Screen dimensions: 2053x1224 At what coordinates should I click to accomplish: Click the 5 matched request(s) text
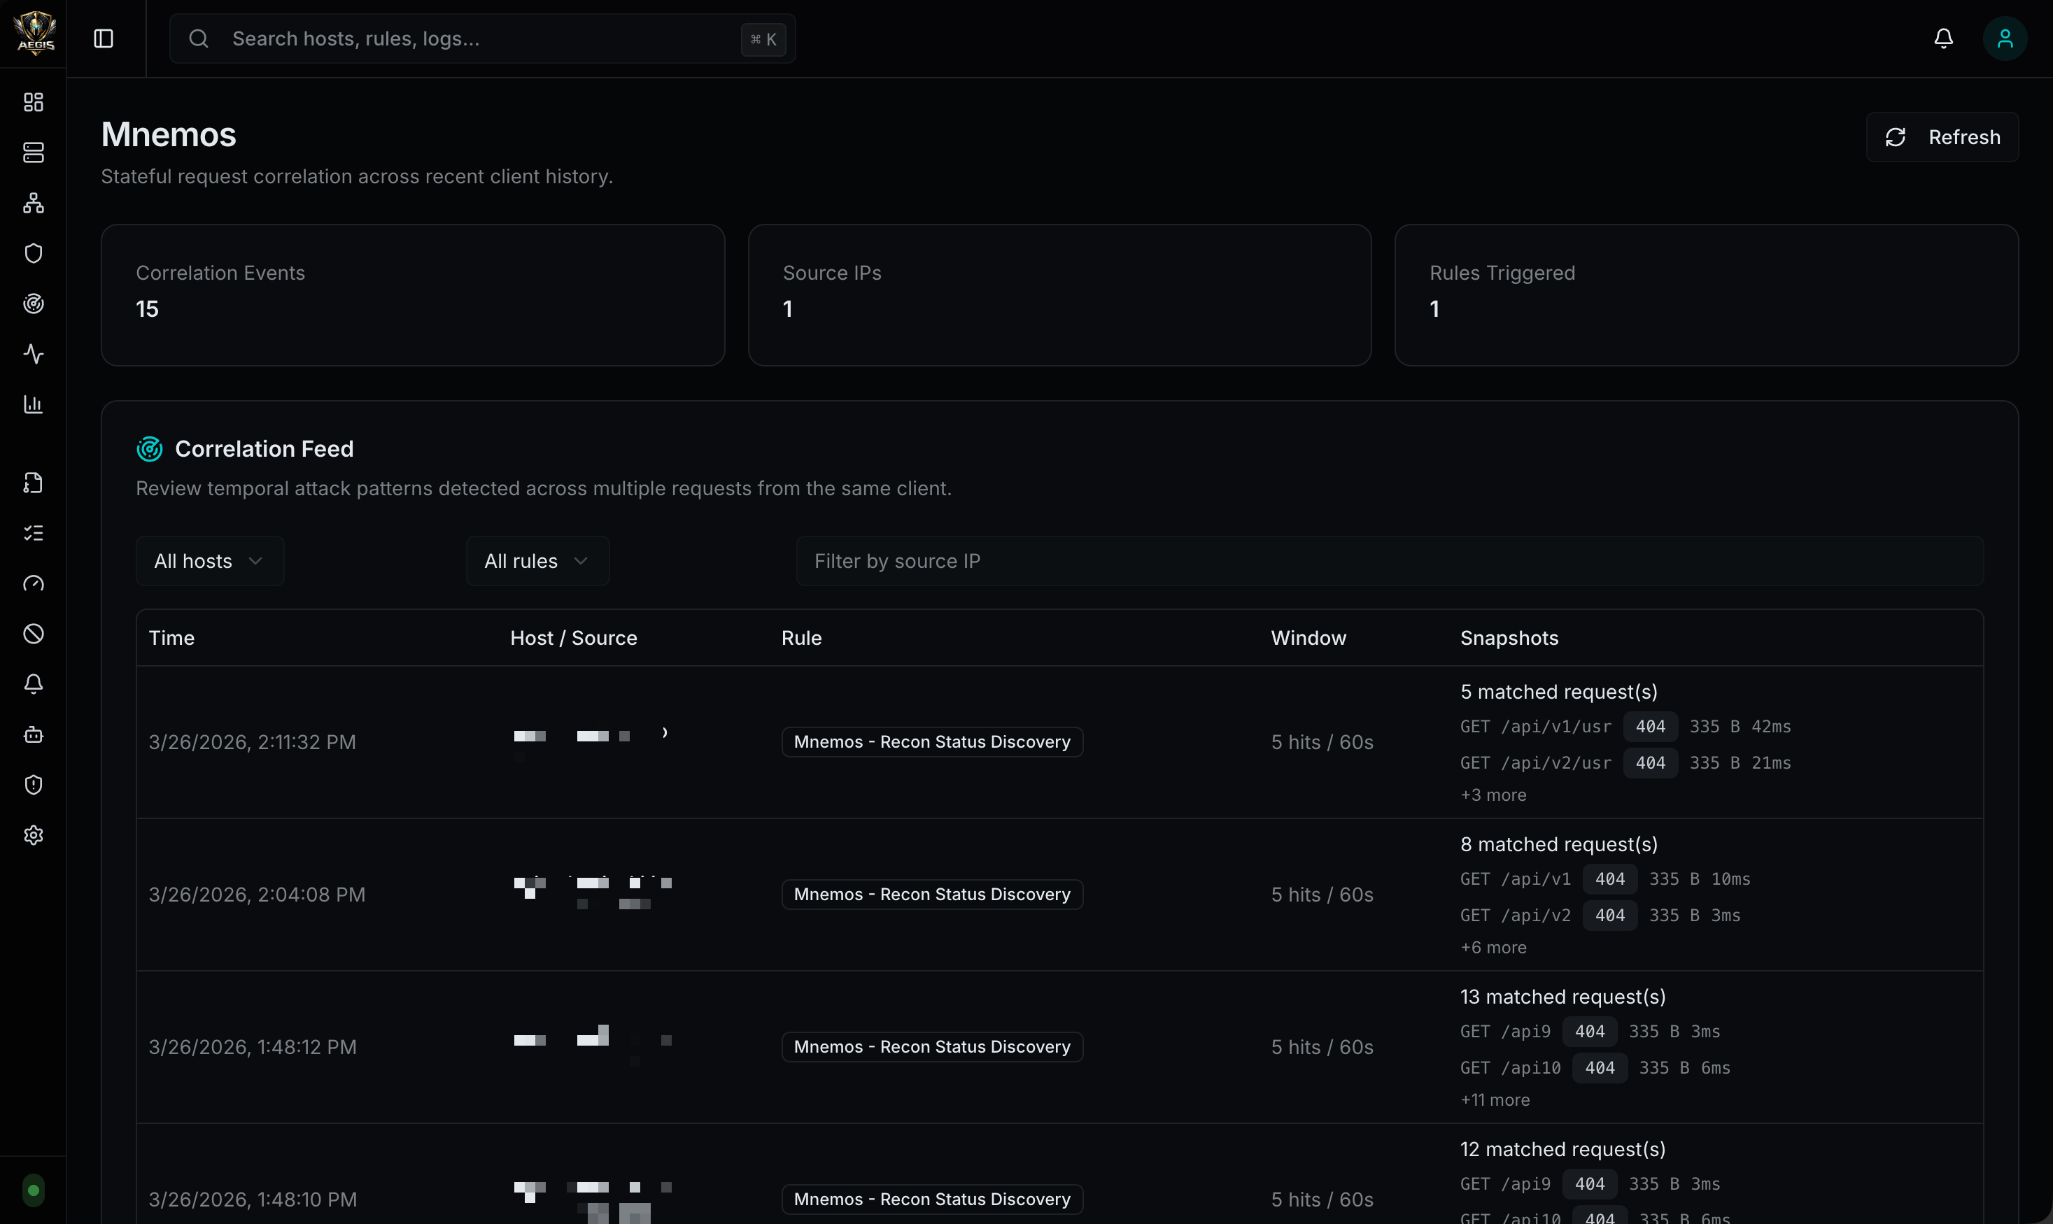(x=1559, y=692)
